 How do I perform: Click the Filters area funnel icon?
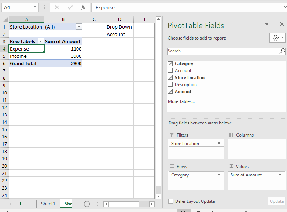[x=172, y=135]
